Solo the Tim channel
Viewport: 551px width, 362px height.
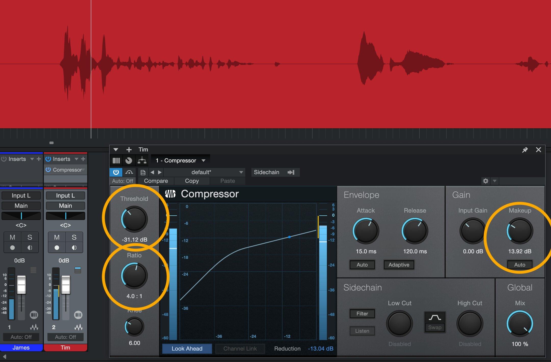[74, 237]
